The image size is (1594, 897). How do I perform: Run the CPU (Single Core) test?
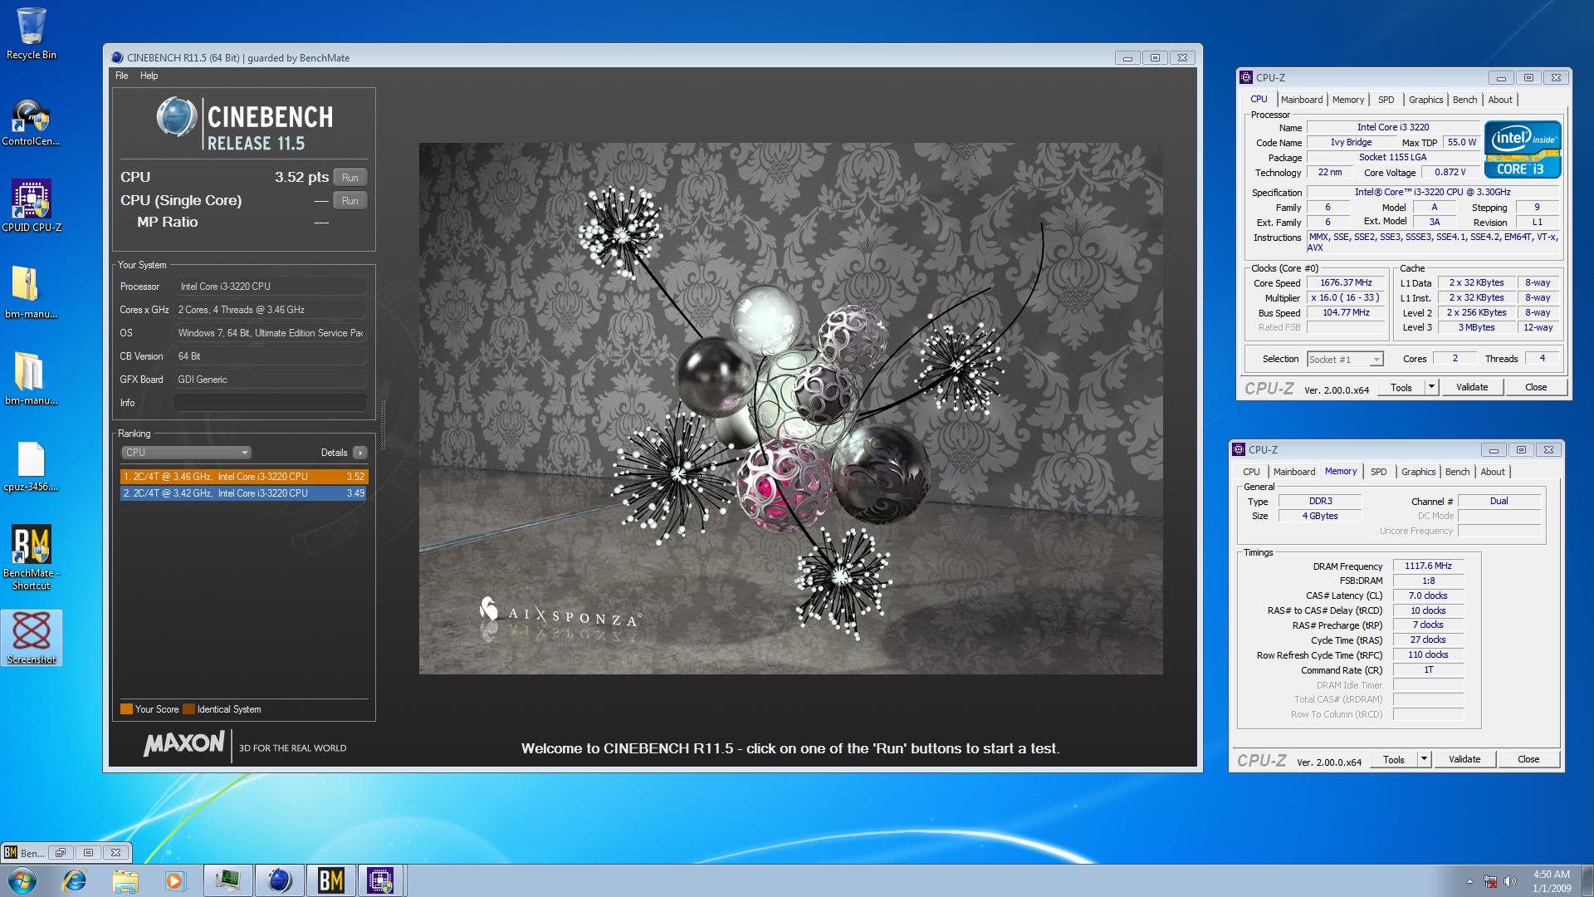(350, 200)
